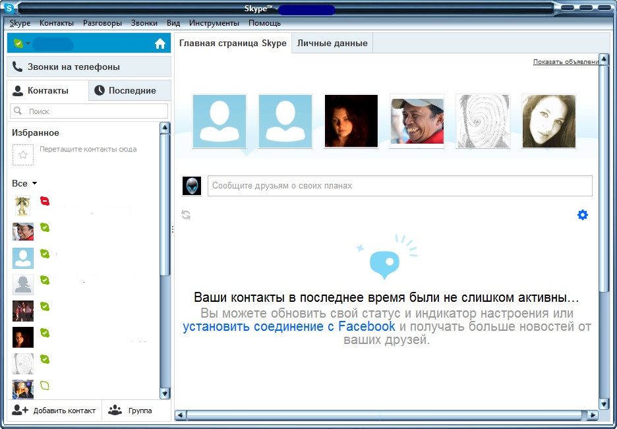Click the clock icon on Последние
Viewport: 617px width, 429px height.
[x=100, y=90]
